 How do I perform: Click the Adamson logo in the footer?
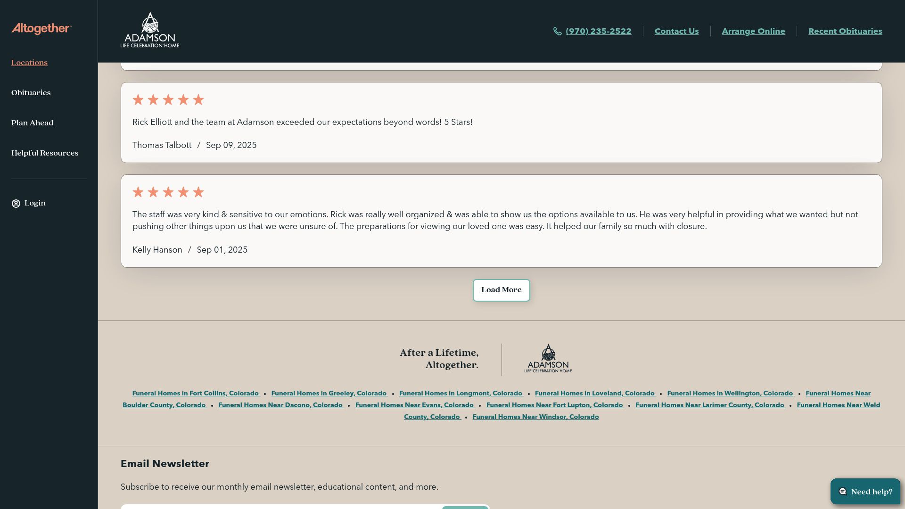(x=548, y=359)
